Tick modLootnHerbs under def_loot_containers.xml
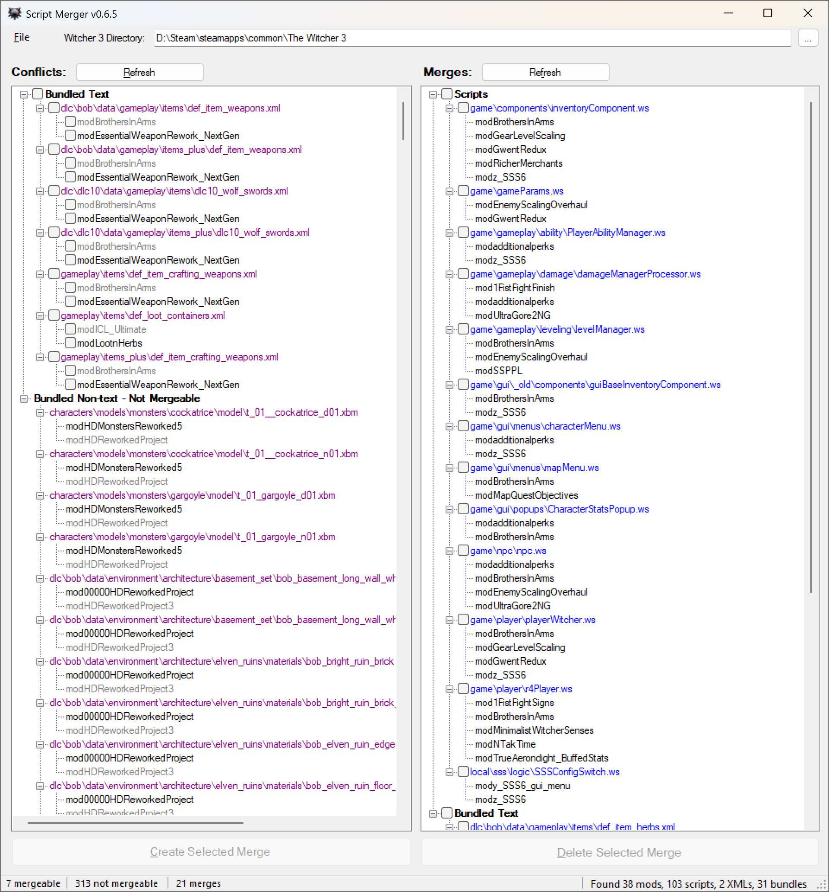 pyautogui.click(x=70, y=343)
